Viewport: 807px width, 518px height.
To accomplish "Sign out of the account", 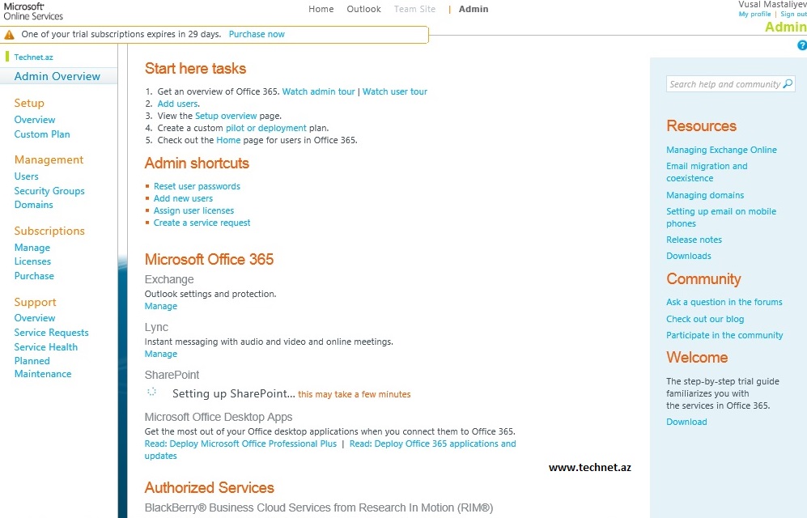I will [793, 15].
